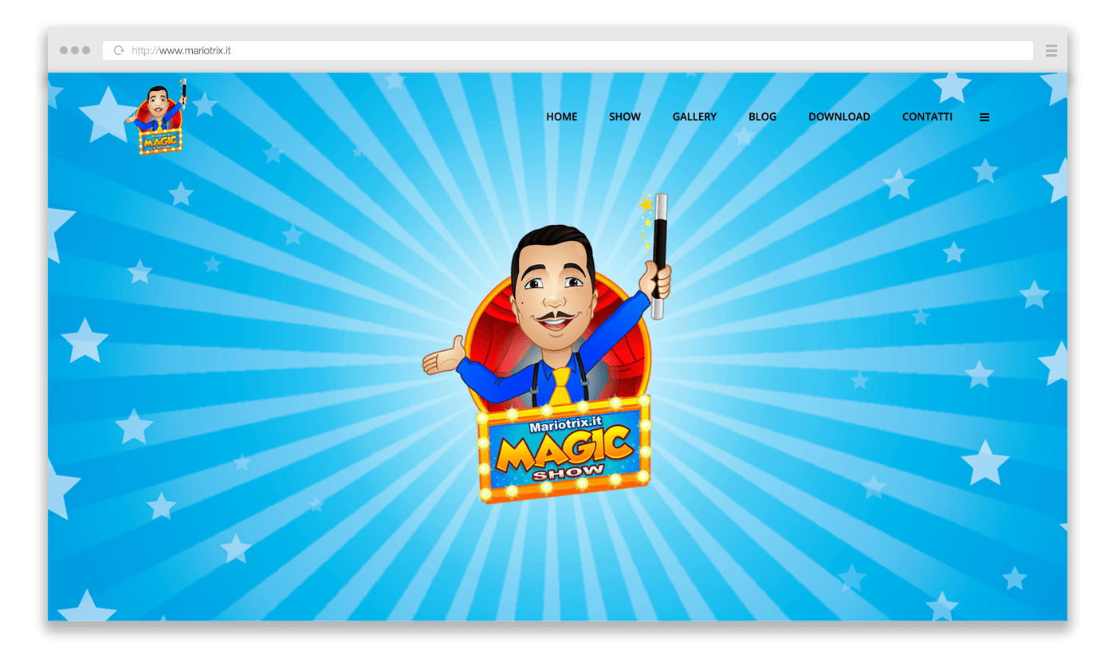Visit the BLOG page
Image resolution: width=1116 pixels, height=654 pixels.
[x=762, y=116]
